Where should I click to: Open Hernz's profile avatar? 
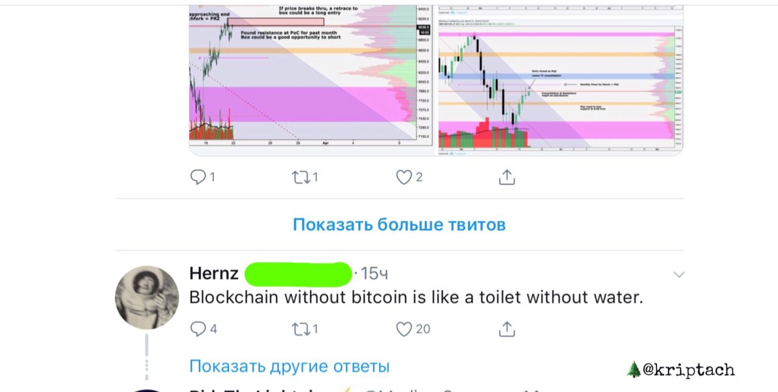coord(147,297)
